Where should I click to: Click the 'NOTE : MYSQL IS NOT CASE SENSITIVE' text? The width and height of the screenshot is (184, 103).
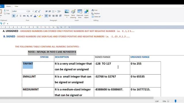[x=52, y=52]
